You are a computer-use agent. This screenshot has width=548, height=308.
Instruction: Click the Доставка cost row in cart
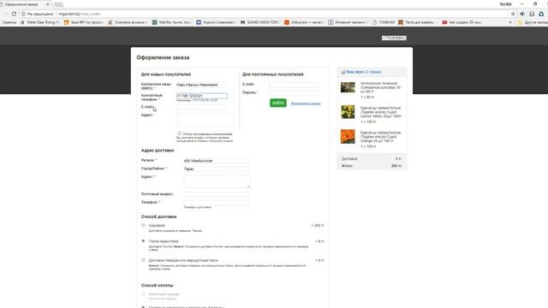[372, 159]
